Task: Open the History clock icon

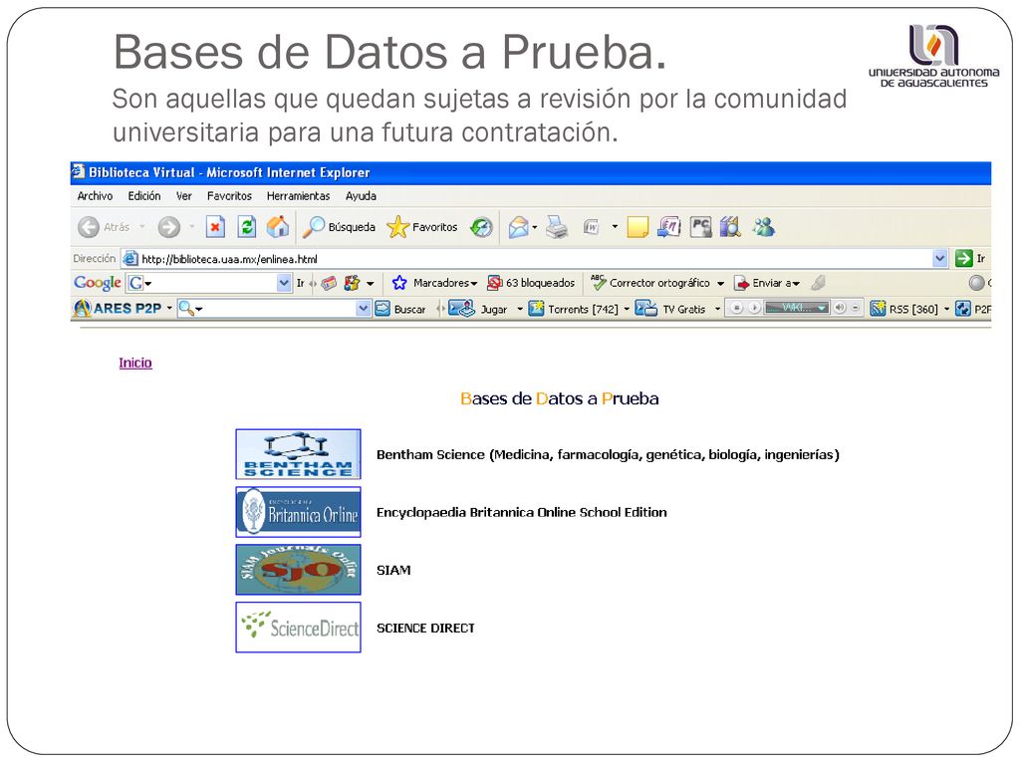Action: (481, 227)
